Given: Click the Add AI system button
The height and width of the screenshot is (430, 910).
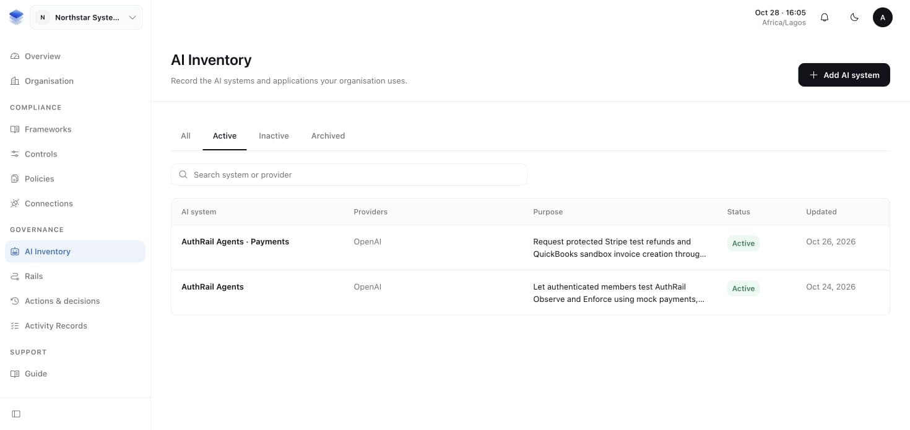Looking at the screenshot, I should [844, 75].
